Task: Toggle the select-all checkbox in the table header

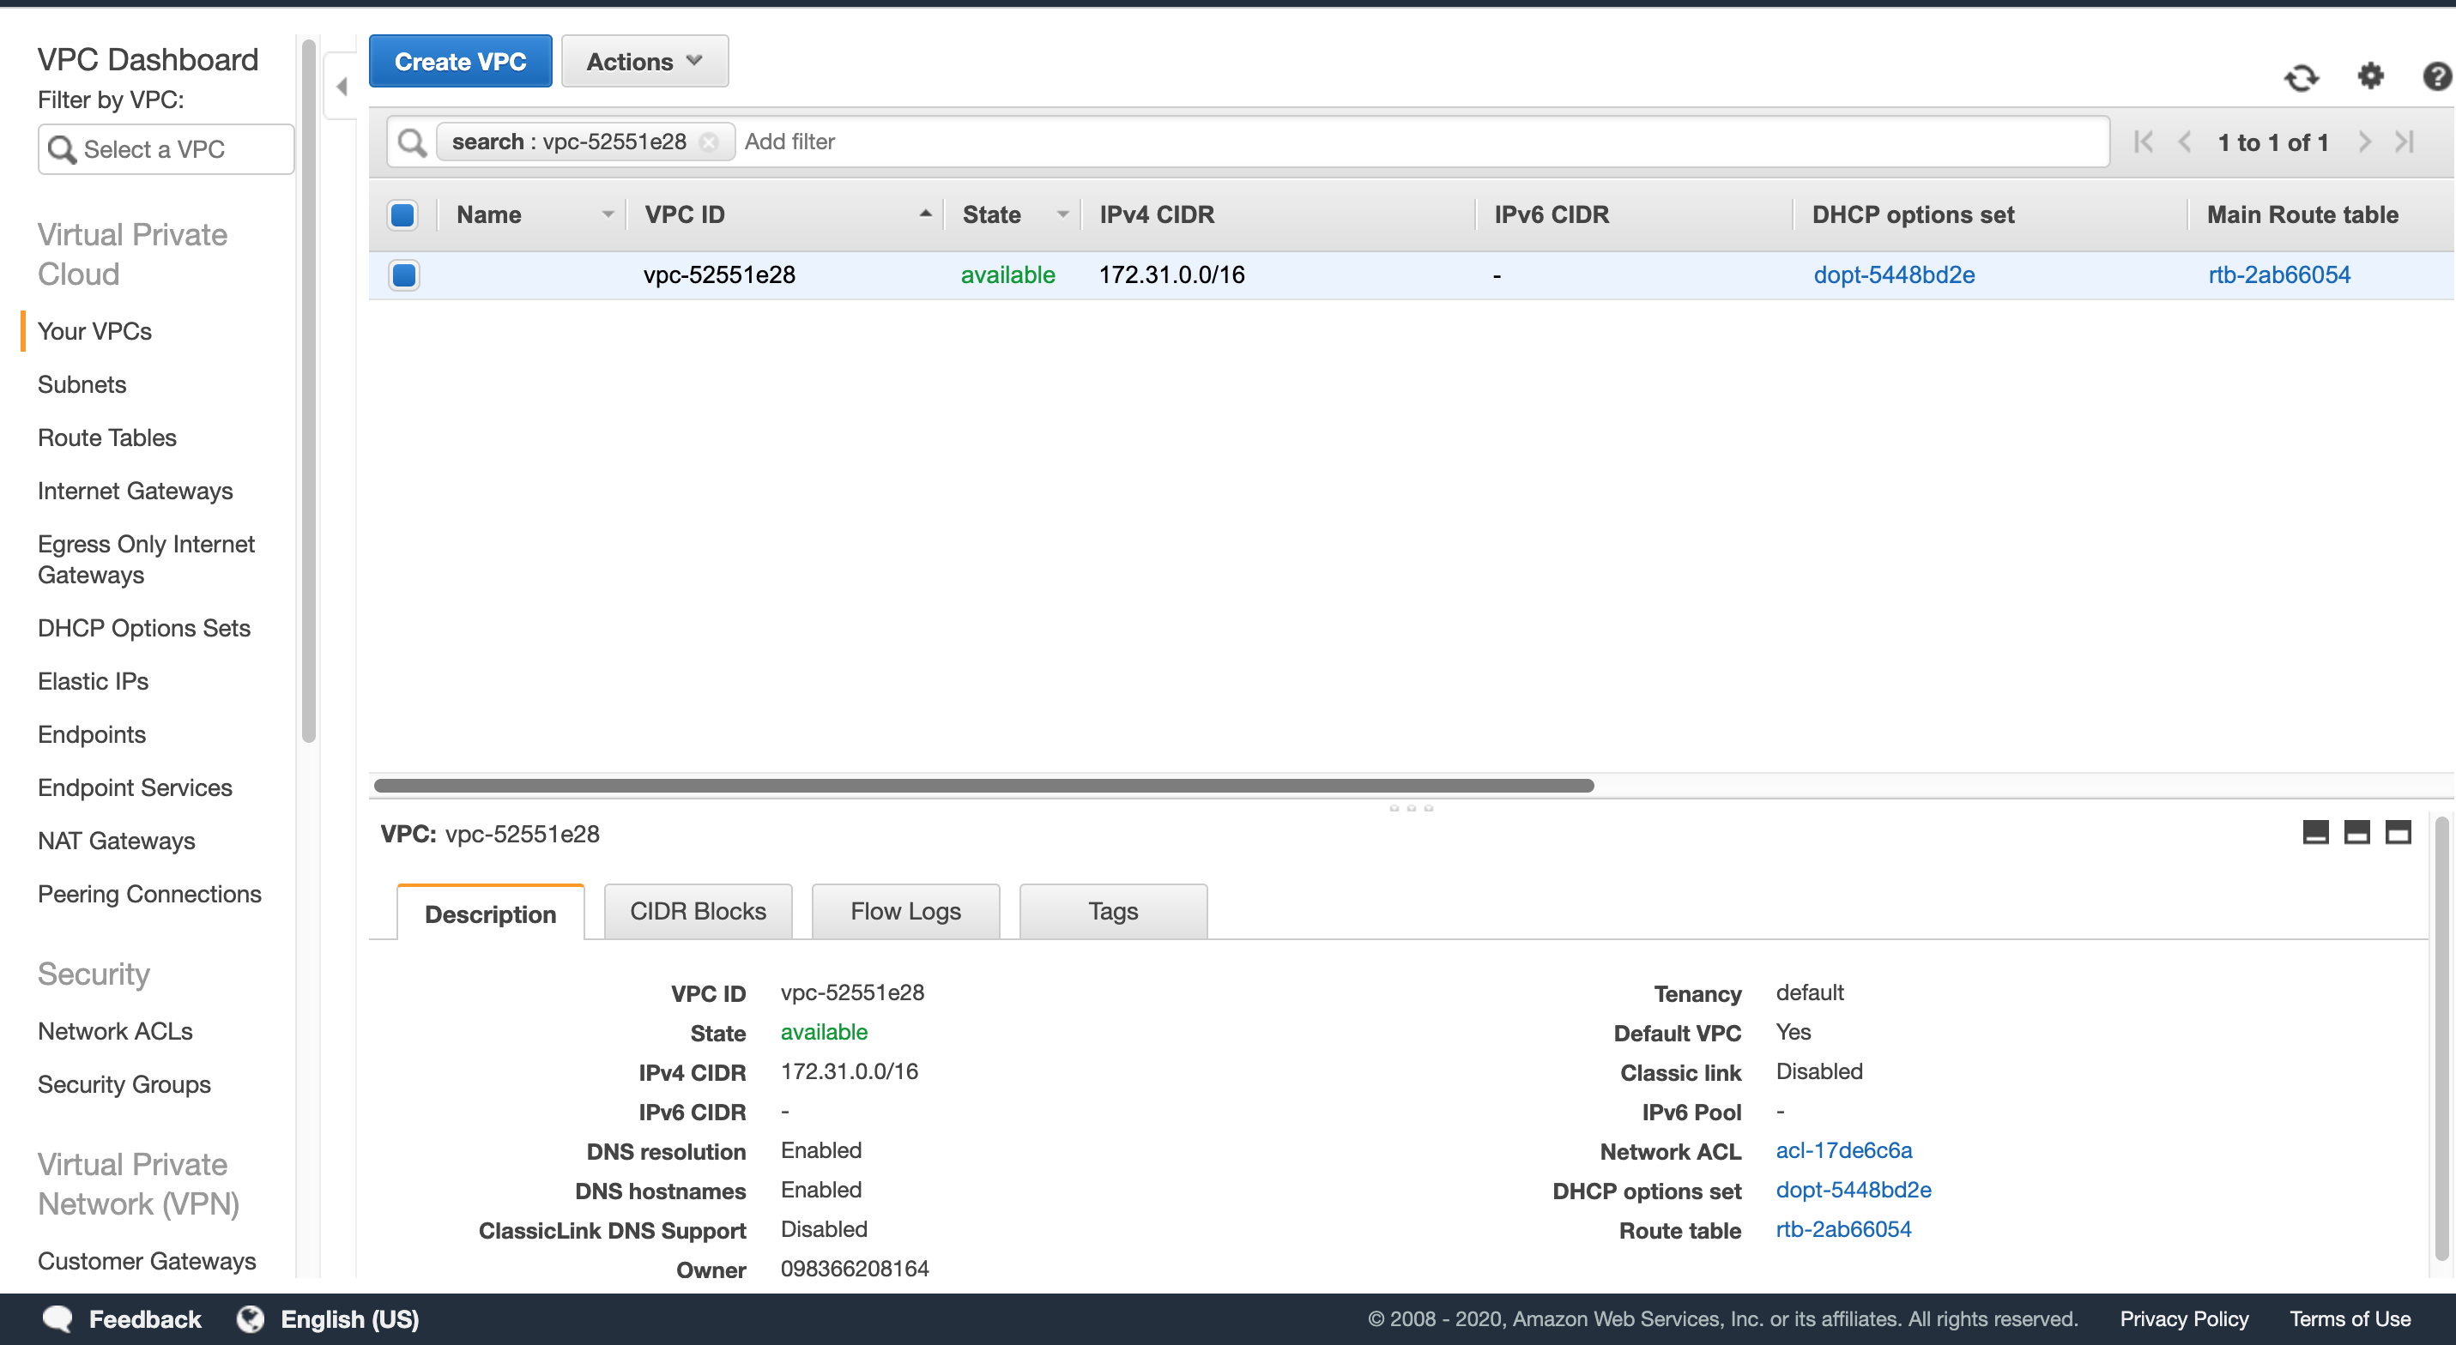Action: (402, 215)
